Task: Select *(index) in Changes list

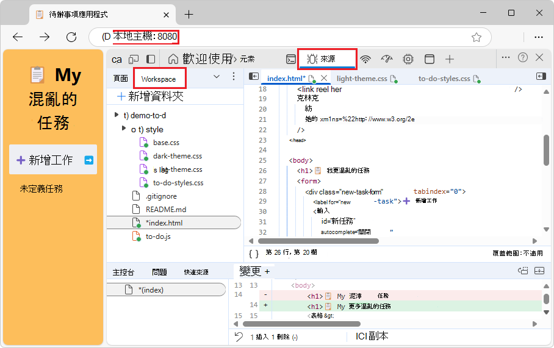Action: (x=166, y=289)
